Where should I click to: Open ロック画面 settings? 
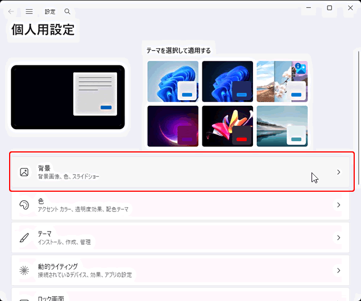[x=181, y=295]
